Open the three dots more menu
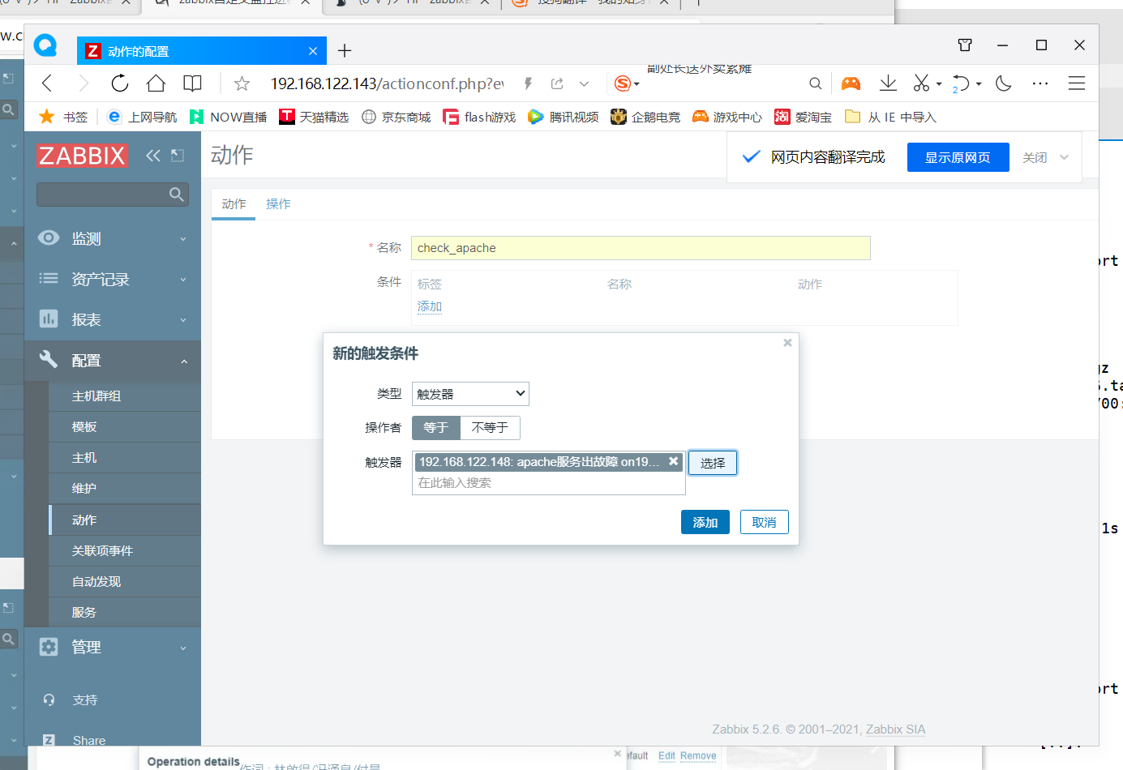This screenshot has width=1123, height=770. pyautogui.click(x=1040, y=83)
